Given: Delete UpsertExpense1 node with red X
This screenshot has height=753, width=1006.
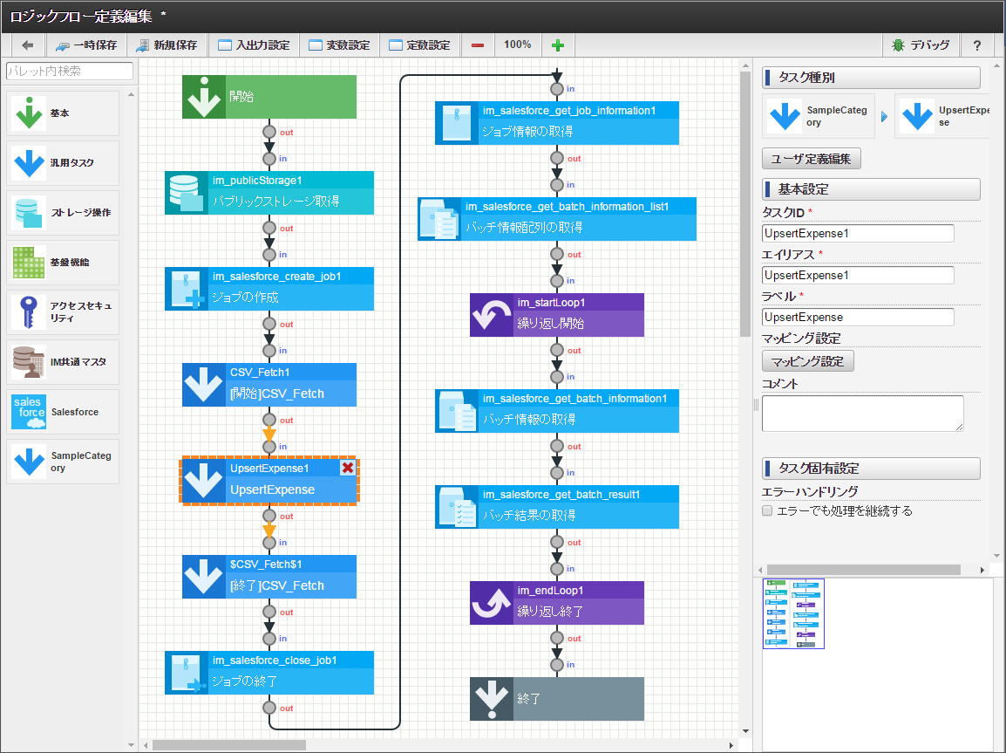Looking at the screenshot, I should pos(348,468).
